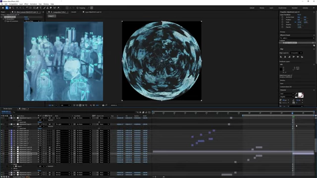Screen dimensions: 317x178
Task: Toggle Type of Conversion stopwatch in Effect Controls
Action: [x=5, y=21]
